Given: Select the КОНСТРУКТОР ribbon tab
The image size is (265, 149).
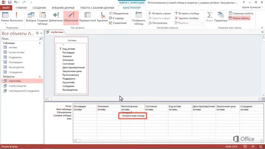Looking at the screenshot, I should pyautogui.click(x=132, y=8).
